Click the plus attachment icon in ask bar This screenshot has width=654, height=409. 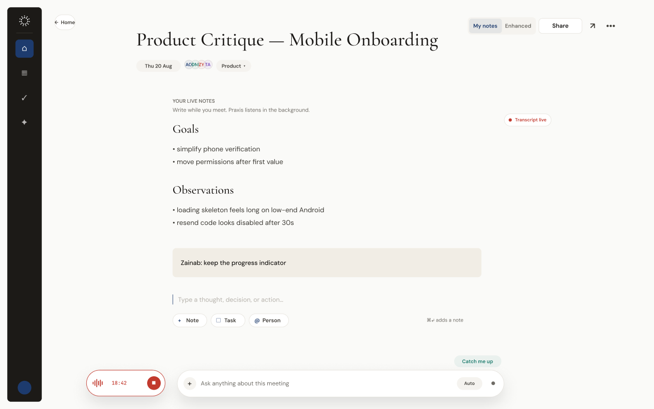point(190,383)
